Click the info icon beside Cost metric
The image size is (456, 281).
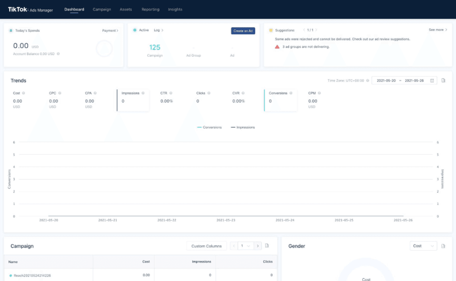tap(24, 93)
